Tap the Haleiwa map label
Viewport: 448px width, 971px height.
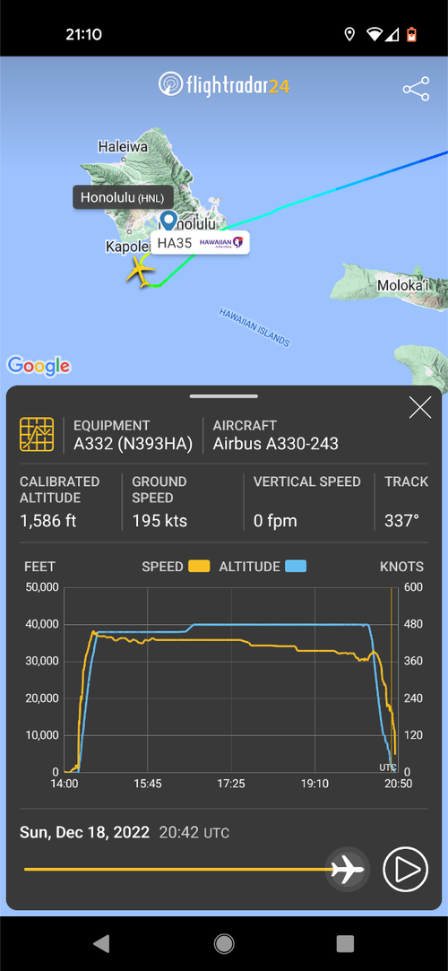[x=123, y=147]
